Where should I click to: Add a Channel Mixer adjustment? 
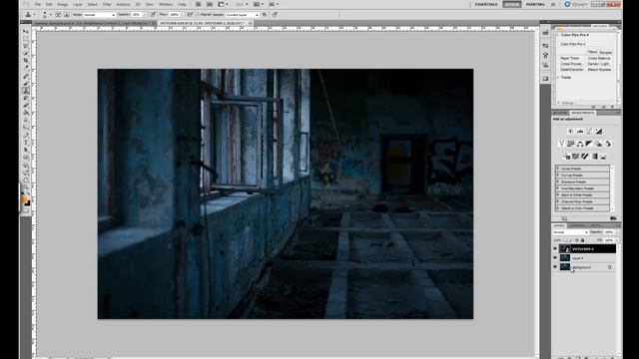[x=608, y=144]
